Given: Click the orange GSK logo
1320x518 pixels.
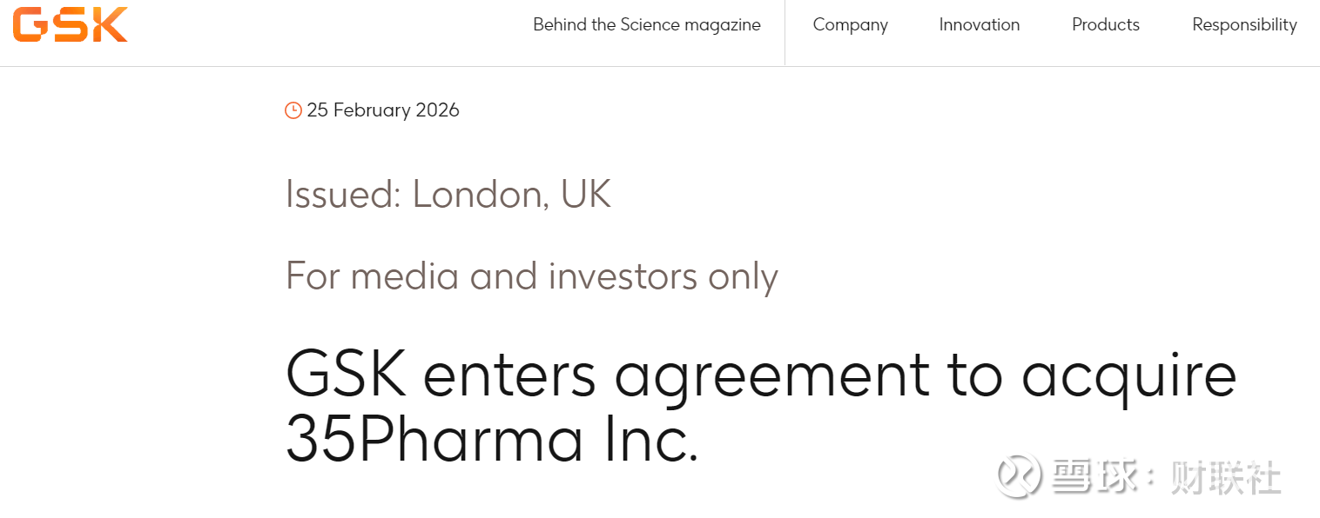Looking at the screenshot, I should (70, 24).
